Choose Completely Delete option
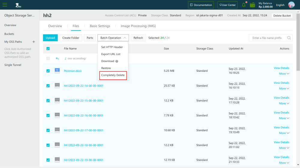Viewport: 300px width, 168px height. click(113, 75)
